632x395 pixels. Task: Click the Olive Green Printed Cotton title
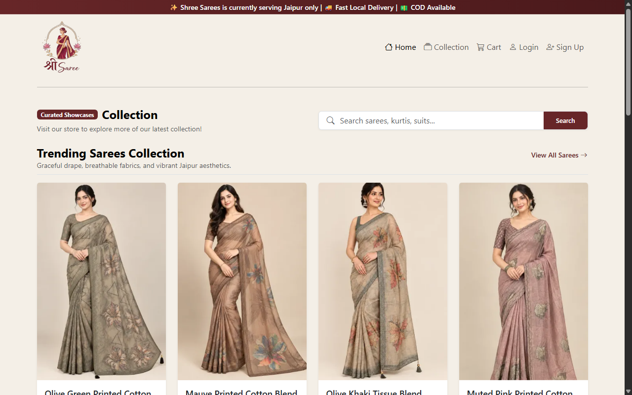pos(98,393)
